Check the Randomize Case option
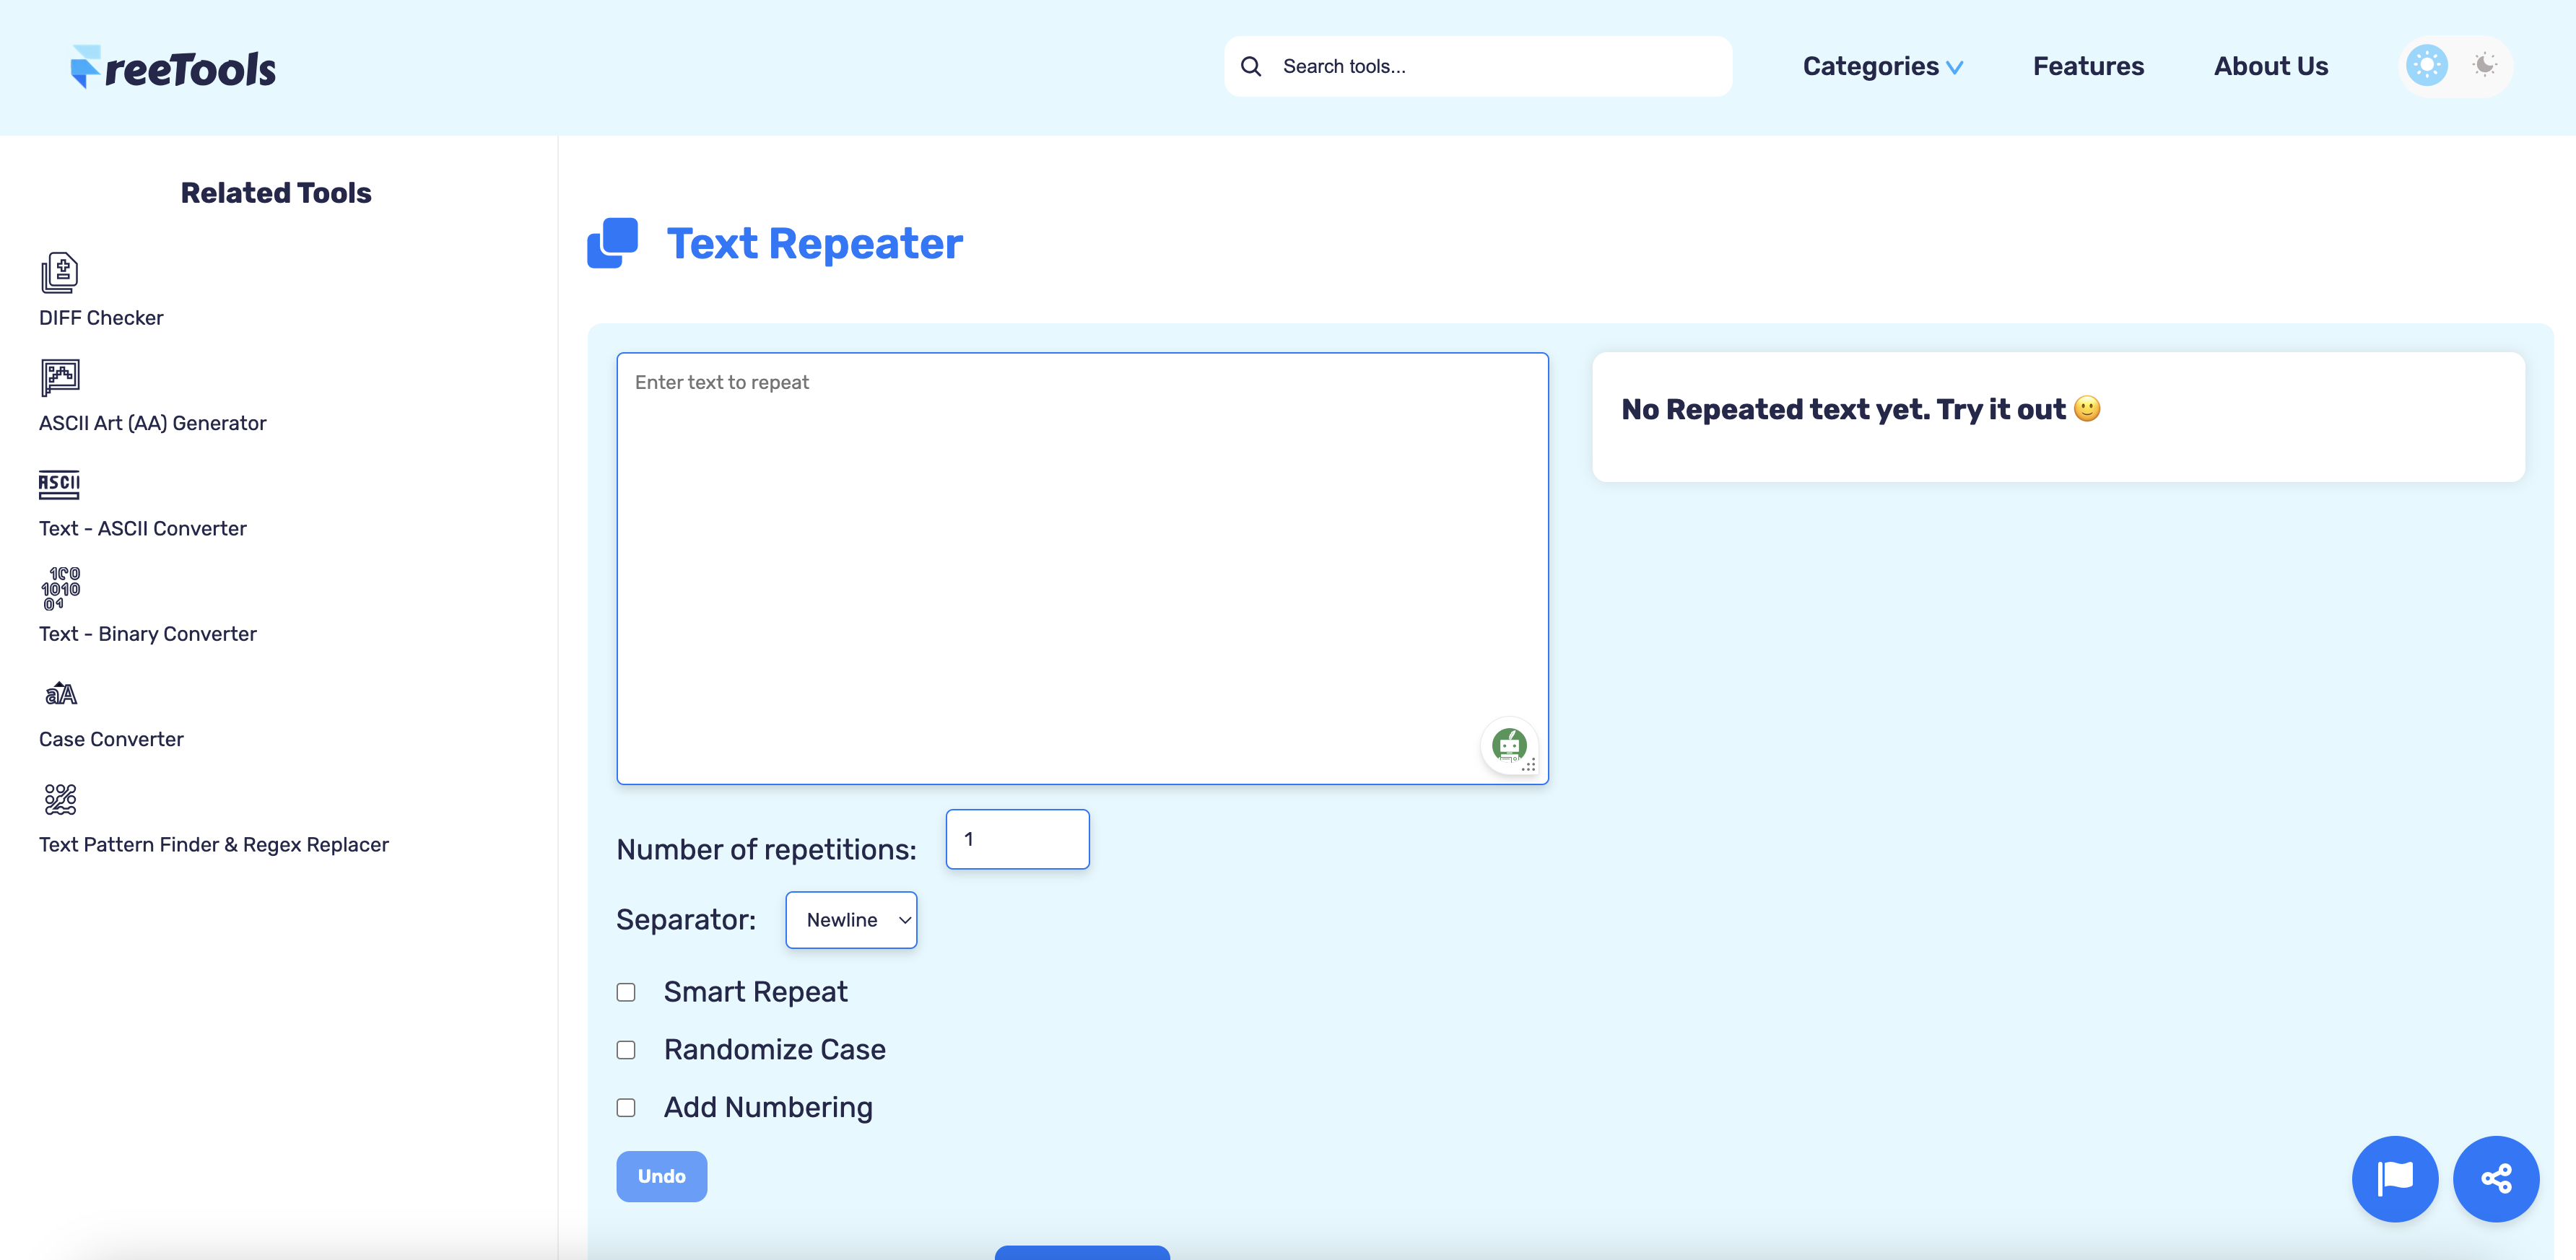This screenshot has width=2576, height=1260. (626, 1049)
